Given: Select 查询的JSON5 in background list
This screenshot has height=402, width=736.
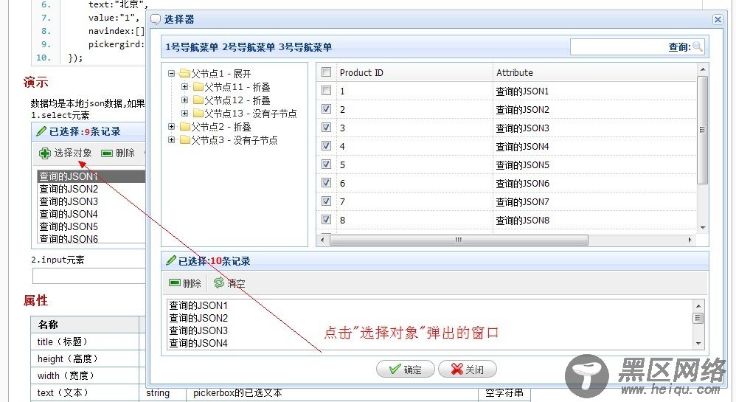Looking at the screenshot, I should (x=91, y=226).
